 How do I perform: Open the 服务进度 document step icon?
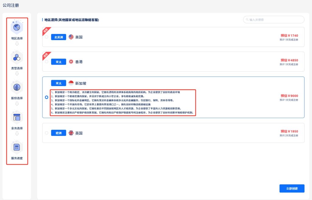pyautogui.click(x=17, y=147)
